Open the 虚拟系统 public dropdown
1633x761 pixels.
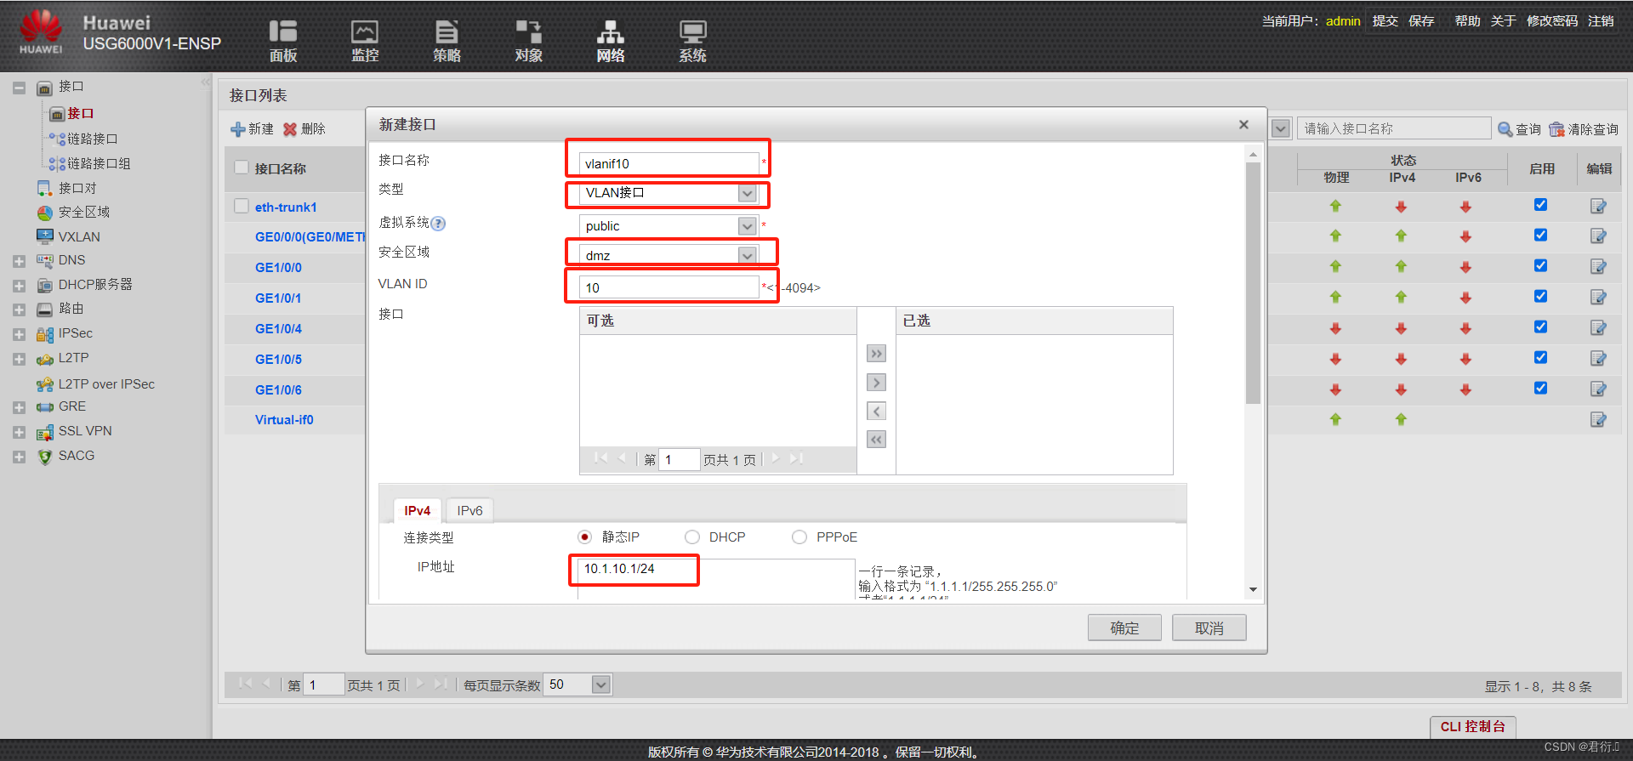[747, 226]
